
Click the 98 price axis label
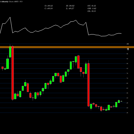(x=127, y=54)
